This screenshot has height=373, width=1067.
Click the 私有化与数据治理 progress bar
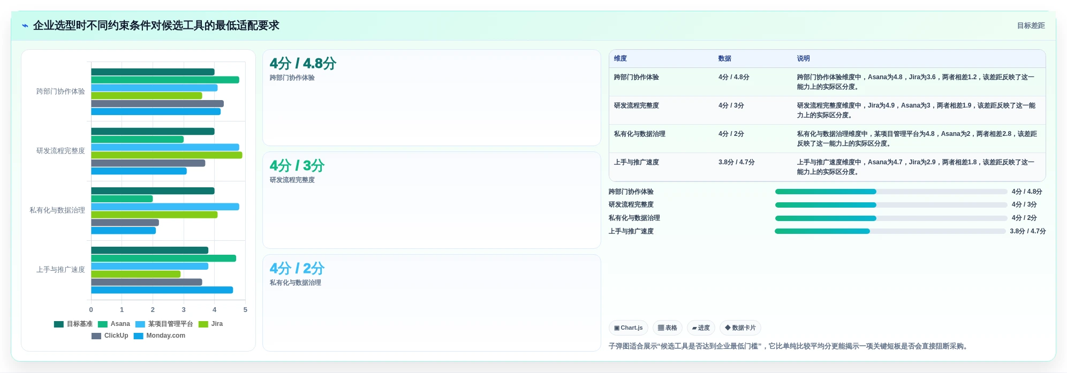[891, 218]
